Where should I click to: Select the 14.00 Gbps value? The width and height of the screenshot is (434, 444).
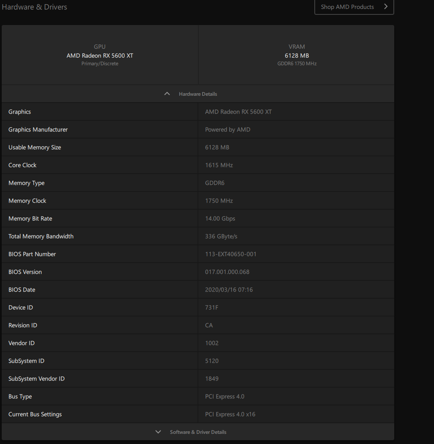tap(220, 219)
